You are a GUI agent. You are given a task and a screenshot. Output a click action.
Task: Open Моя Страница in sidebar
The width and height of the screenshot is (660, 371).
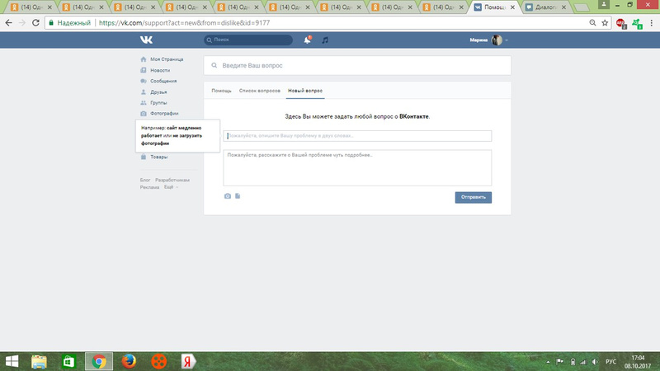(166, 59)
